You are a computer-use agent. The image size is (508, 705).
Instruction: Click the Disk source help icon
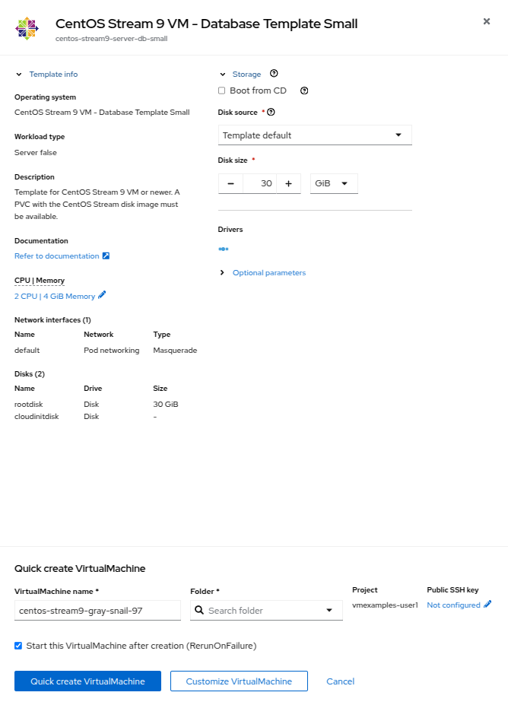271,113
